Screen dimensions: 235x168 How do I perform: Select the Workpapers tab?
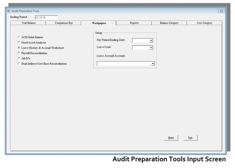[99, 23]
